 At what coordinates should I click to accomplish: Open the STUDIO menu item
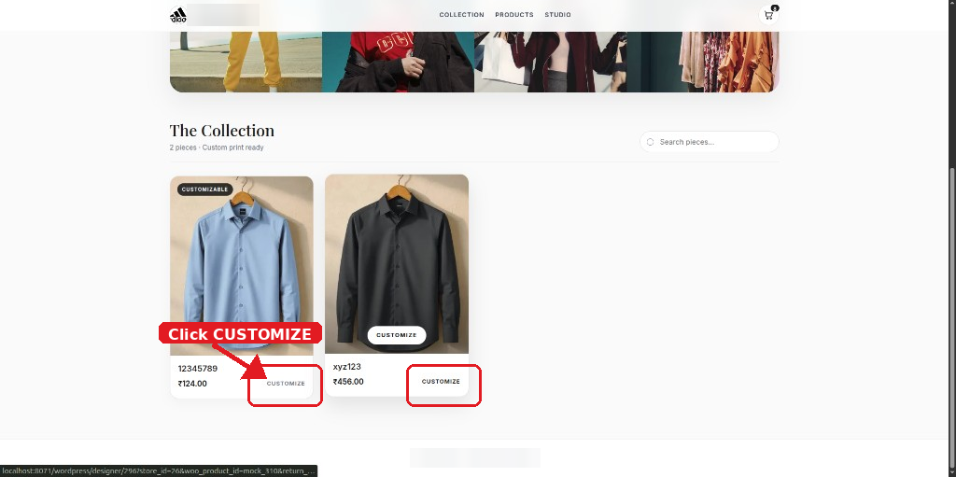[x=558, y=15]
